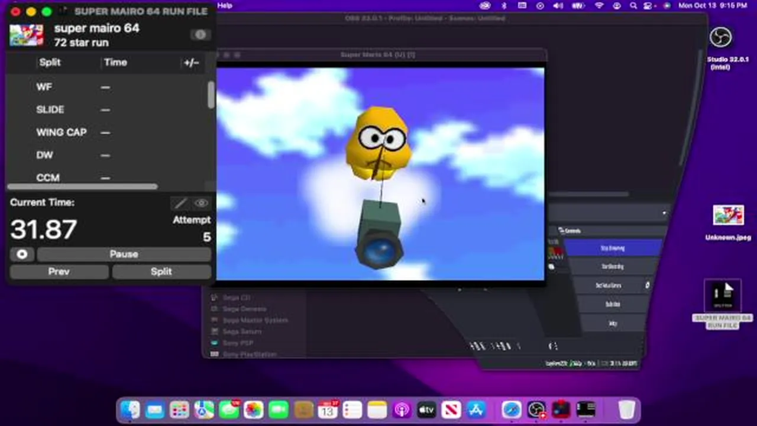This screenshot has width=757, height=426.
Task: Click the game thumbnail in the splitter header
Action: coord(27,35)
